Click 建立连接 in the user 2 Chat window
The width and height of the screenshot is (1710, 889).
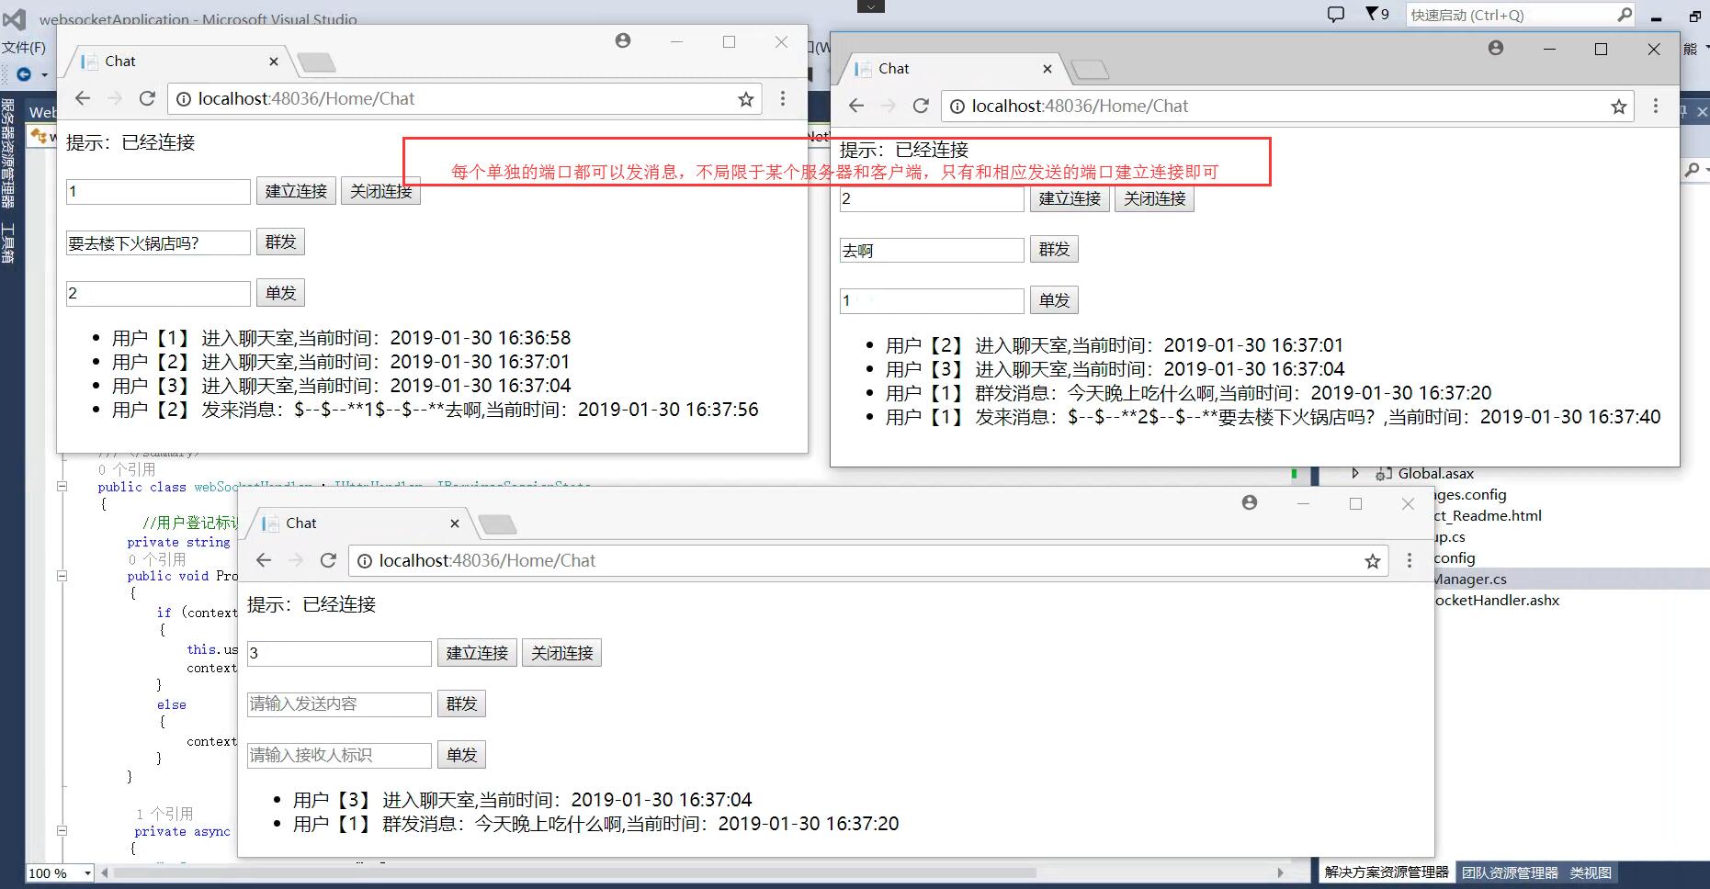[1070, 198]
